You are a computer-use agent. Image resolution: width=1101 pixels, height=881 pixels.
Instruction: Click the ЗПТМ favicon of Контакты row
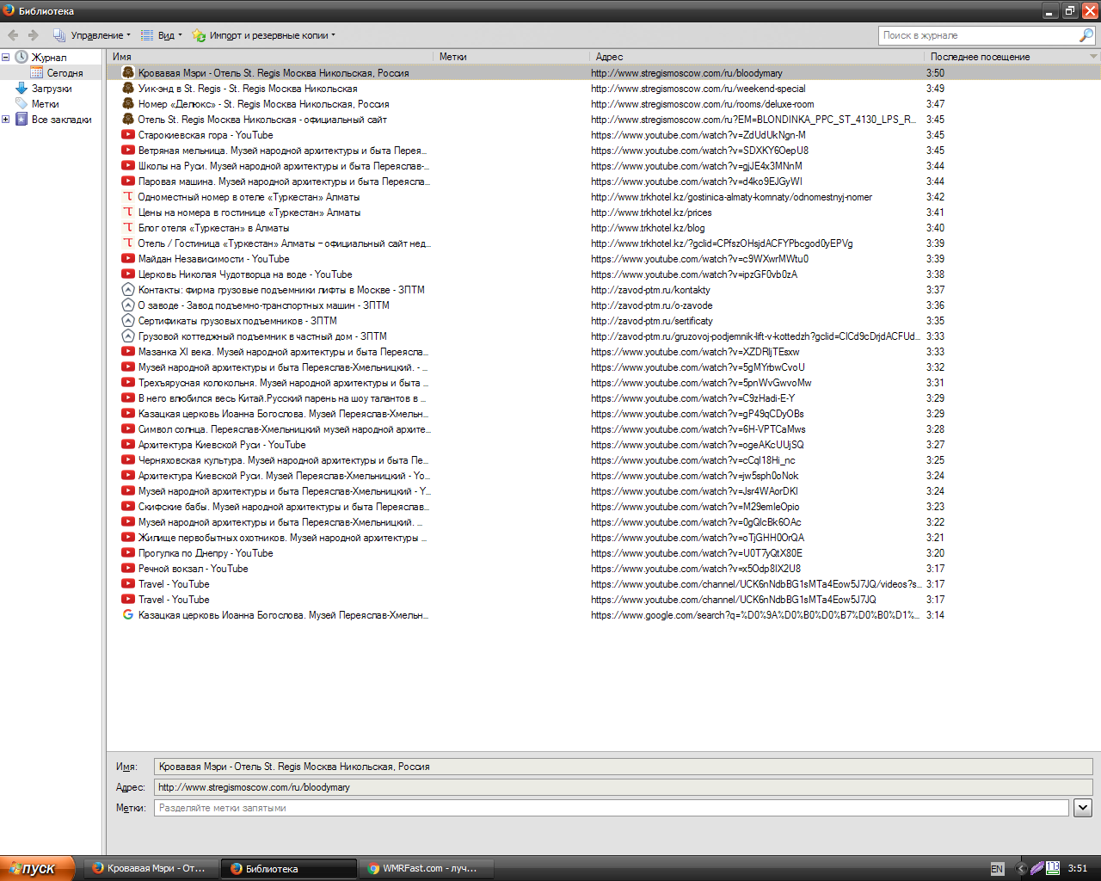128,289
